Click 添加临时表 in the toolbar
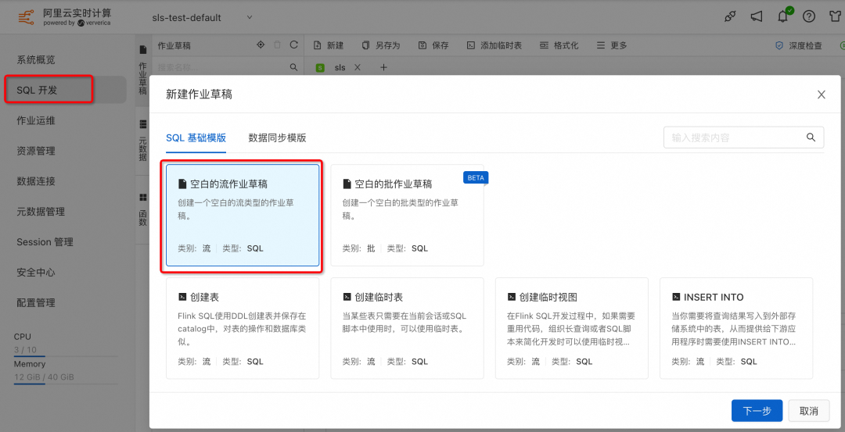845x432 pixels. [x=494, y=46]
